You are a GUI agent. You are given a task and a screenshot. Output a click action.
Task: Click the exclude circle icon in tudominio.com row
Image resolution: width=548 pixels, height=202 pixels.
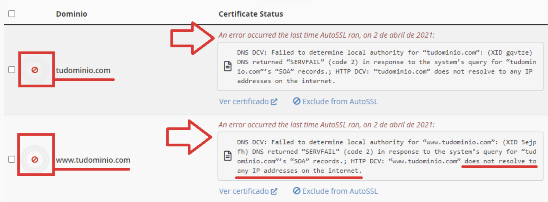[297, 101]
